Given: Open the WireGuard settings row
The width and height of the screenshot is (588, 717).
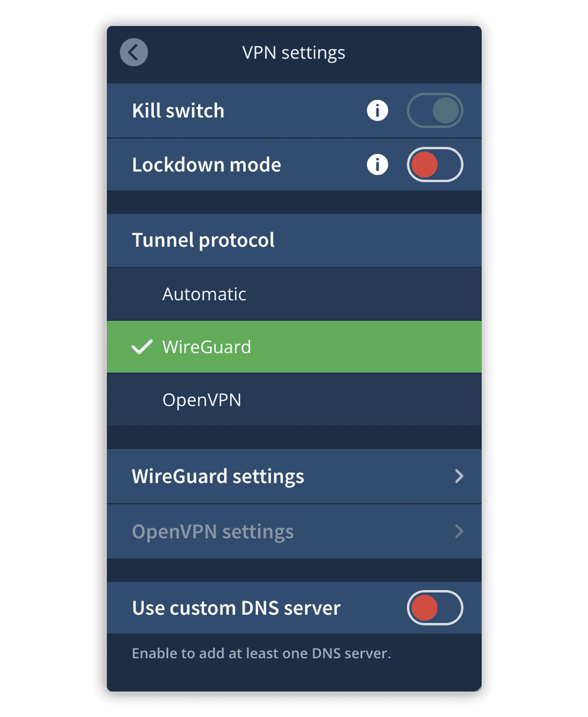Looking at the screenshot, I should tap(294, 476).
